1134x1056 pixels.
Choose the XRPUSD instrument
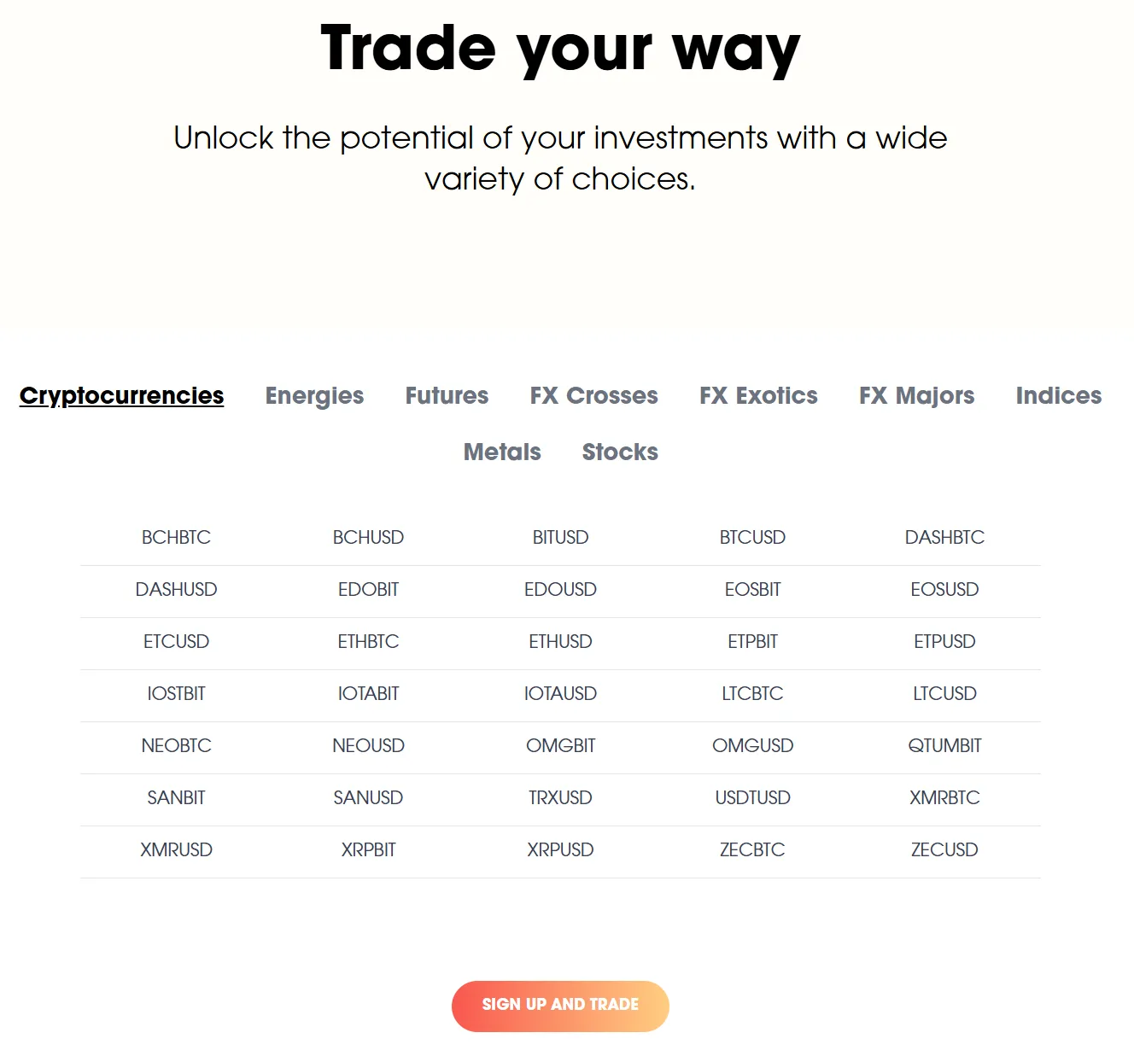560,850
